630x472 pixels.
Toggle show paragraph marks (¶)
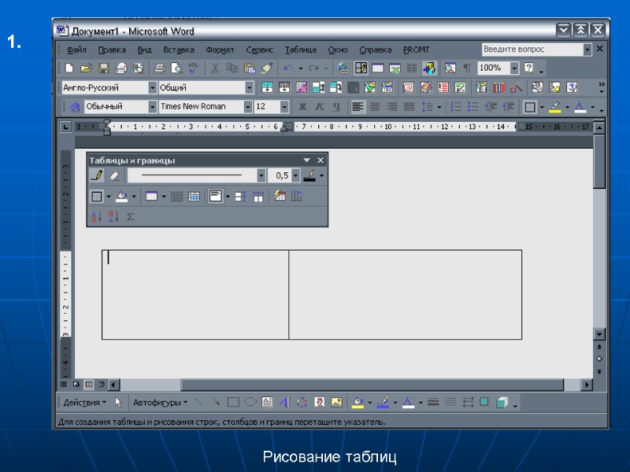tap(467, 68)
